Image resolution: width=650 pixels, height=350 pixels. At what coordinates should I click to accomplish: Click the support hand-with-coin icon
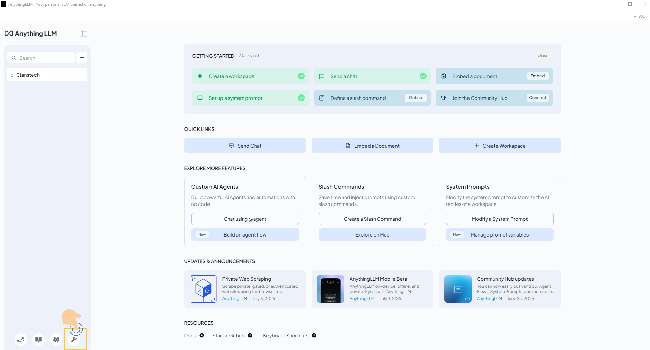point(21,339)
